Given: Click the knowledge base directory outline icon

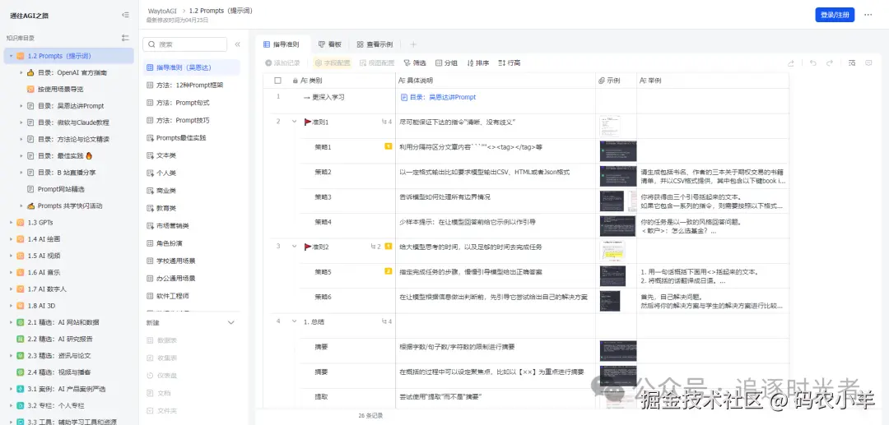Looking at the screenshot, I should click(125, 38).
